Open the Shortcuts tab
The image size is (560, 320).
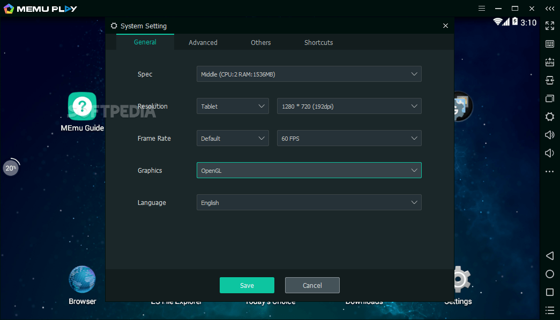[318, 42]
